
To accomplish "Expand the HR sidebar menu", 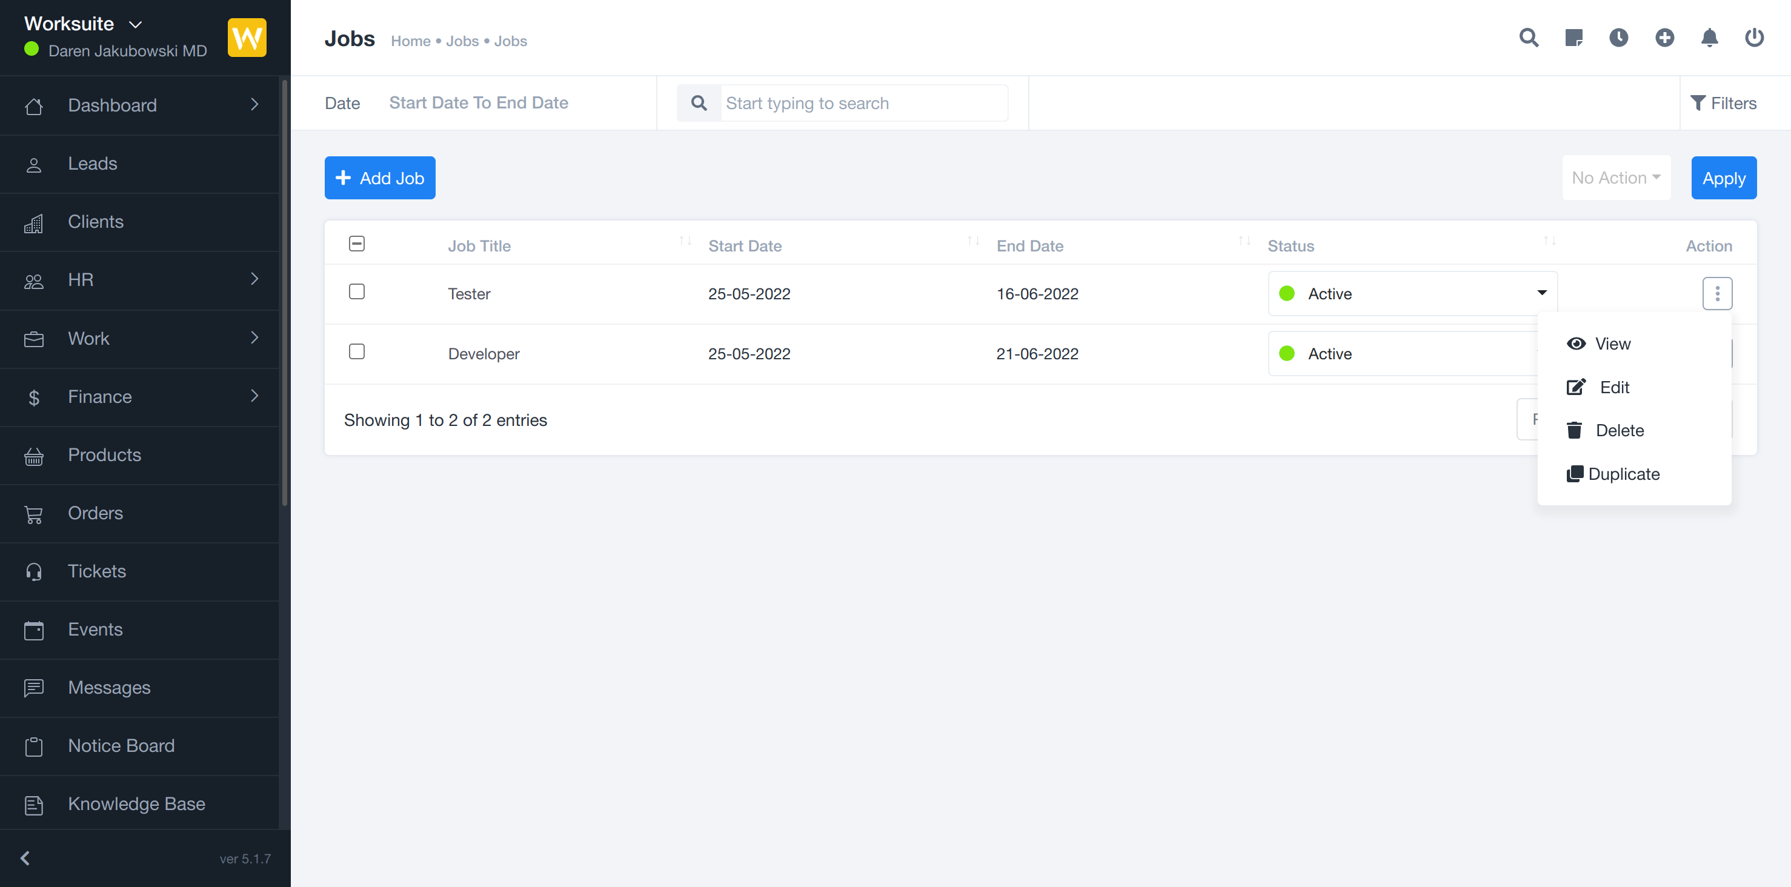I will click(x=139, y=279).
